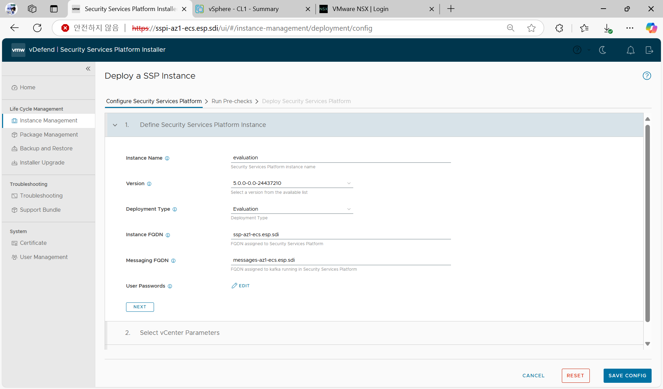Select Configure Security Services Platform step
The image size is (663, 389).
(x=154, y=101)
